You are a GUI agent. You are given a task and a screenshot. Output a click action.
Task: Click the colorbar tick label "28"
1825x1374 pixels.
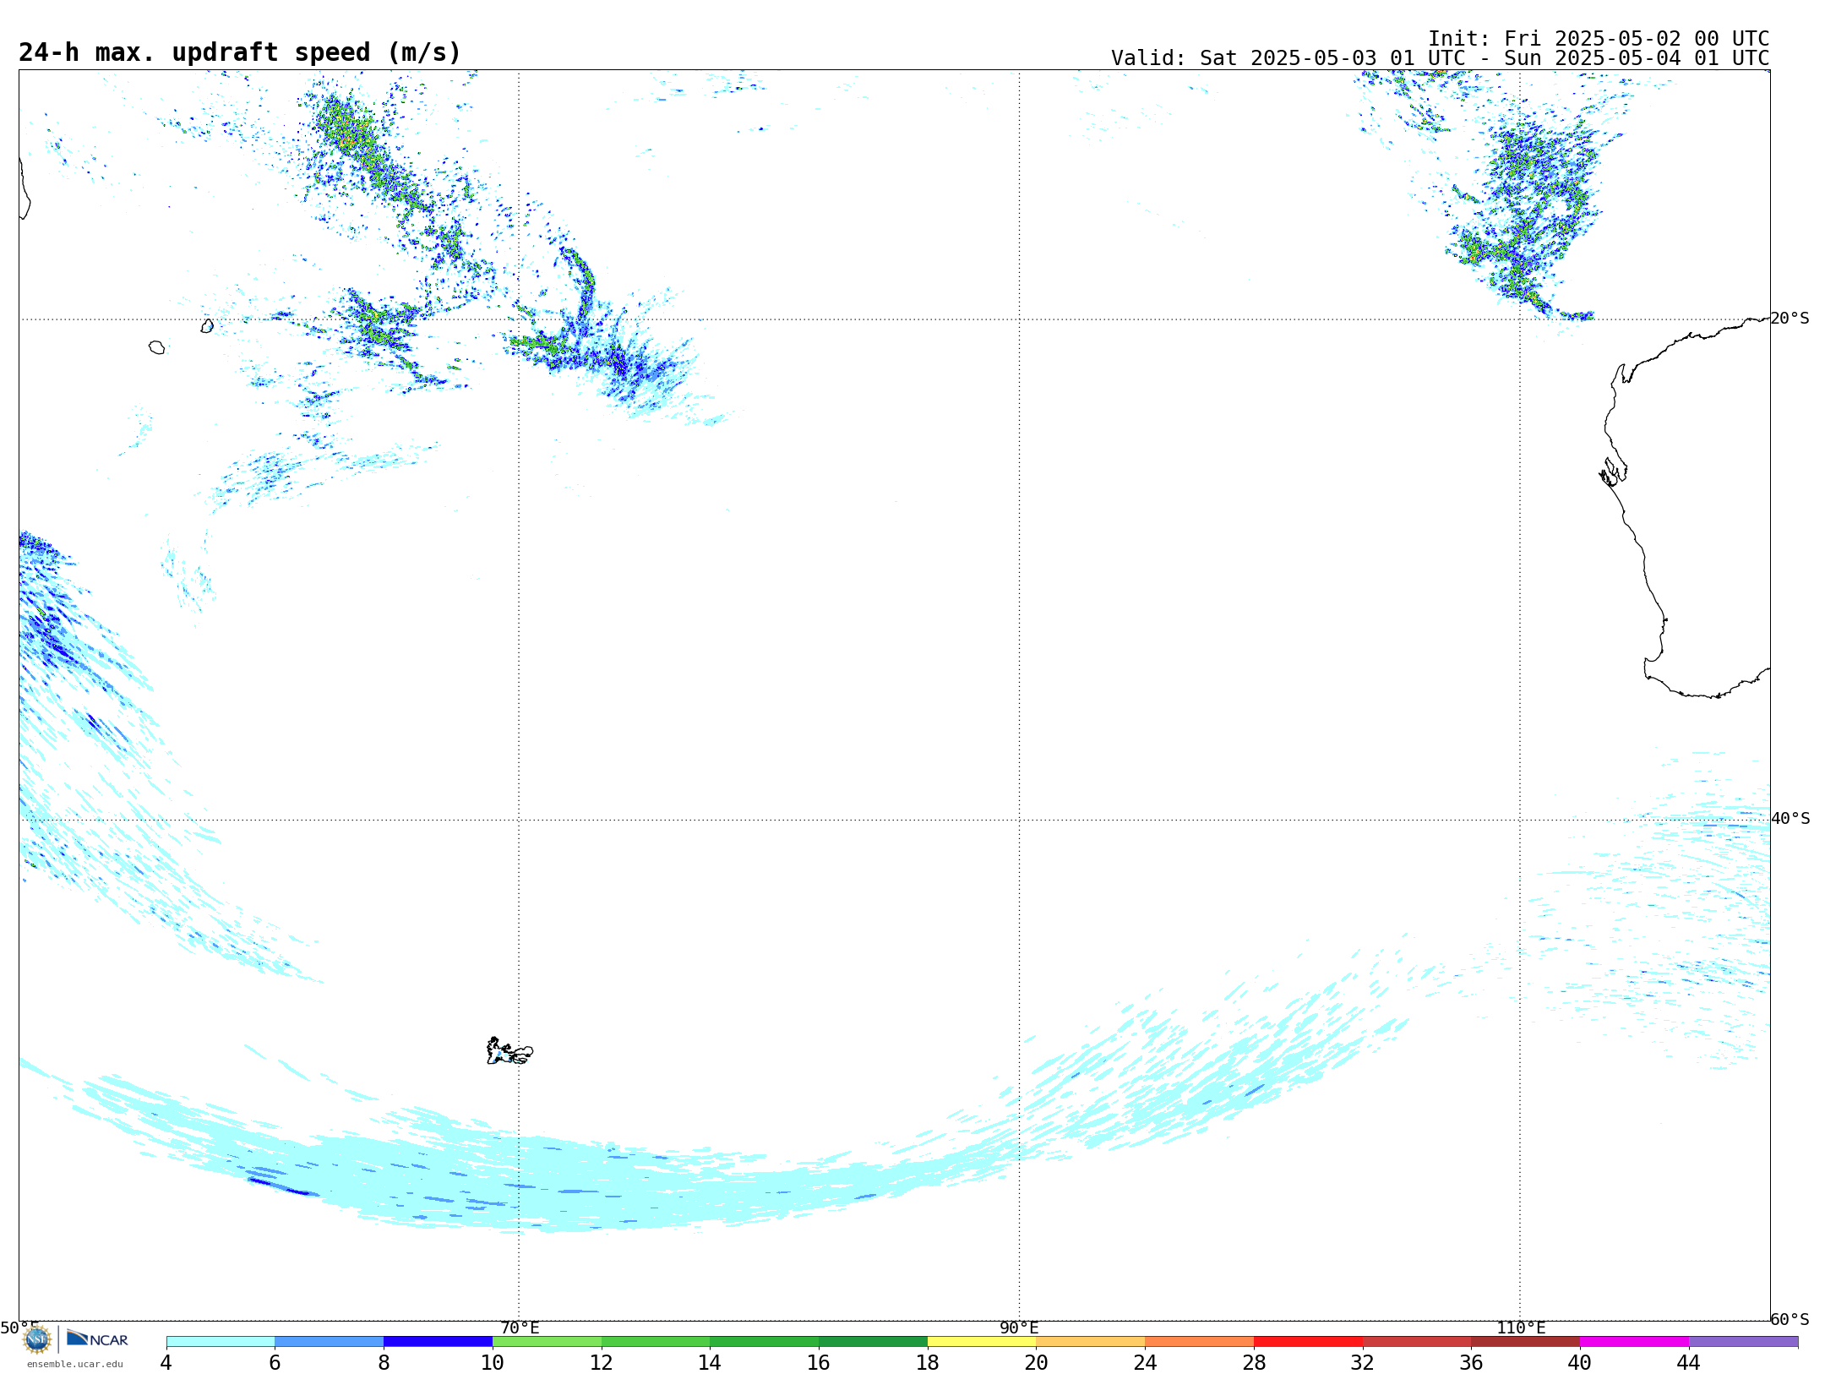click(x=1254, y=1363)
